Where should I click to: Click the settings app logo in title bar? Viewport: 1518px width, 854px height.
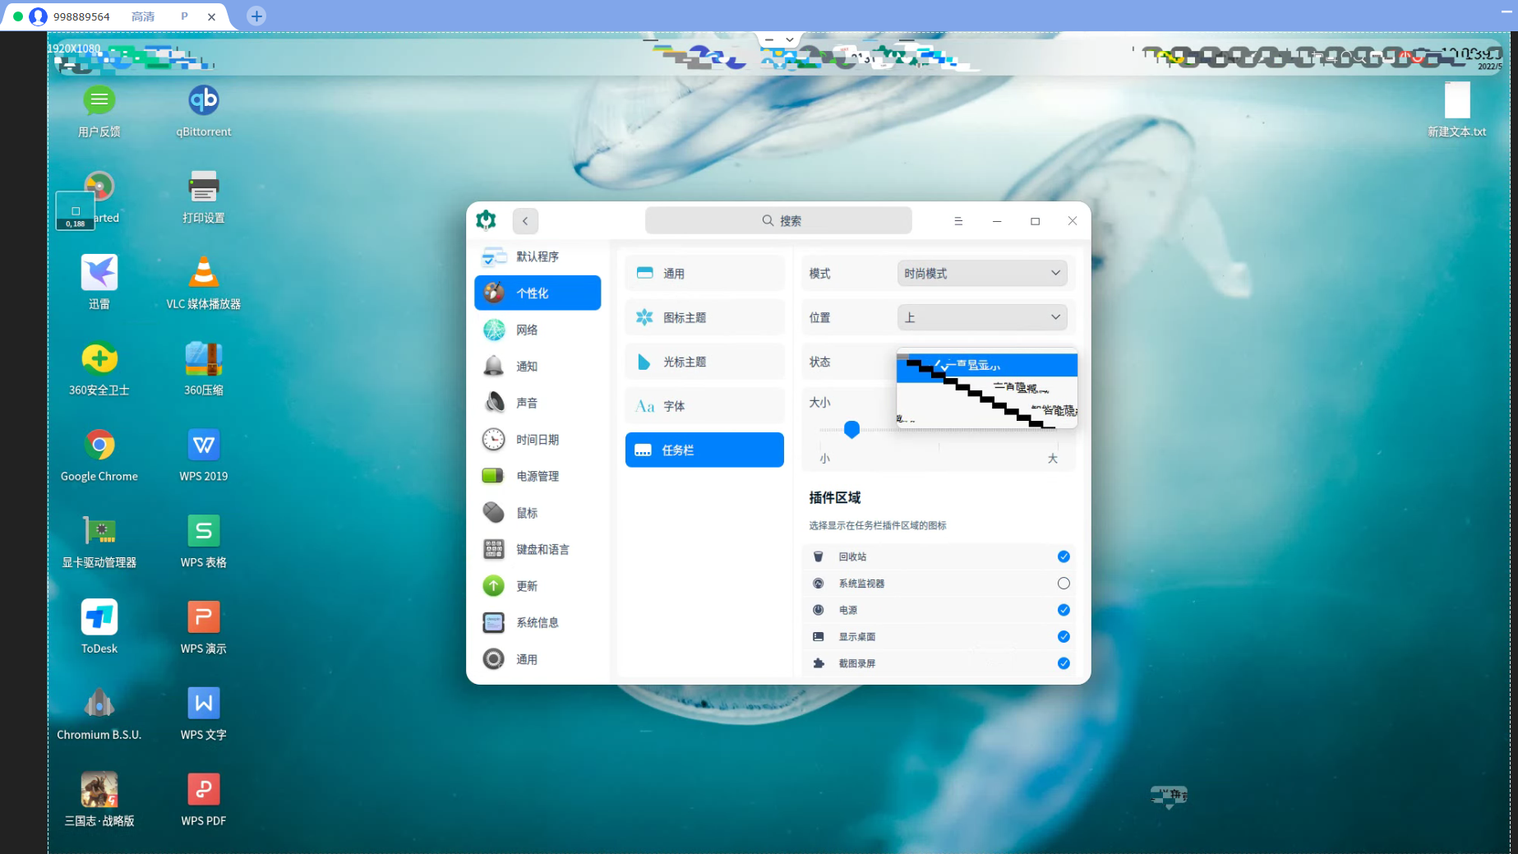pos(486,220)
